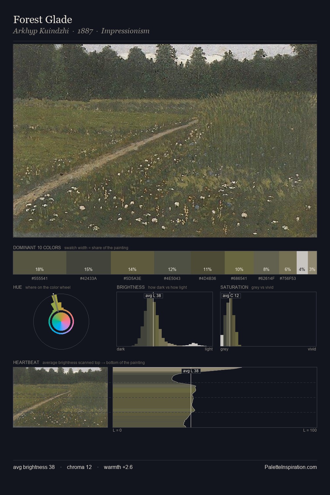The width and height of the screenshot is (330, 495).
Task: Click the '#5D5A3E' hex code
Action: pos(132,279)
